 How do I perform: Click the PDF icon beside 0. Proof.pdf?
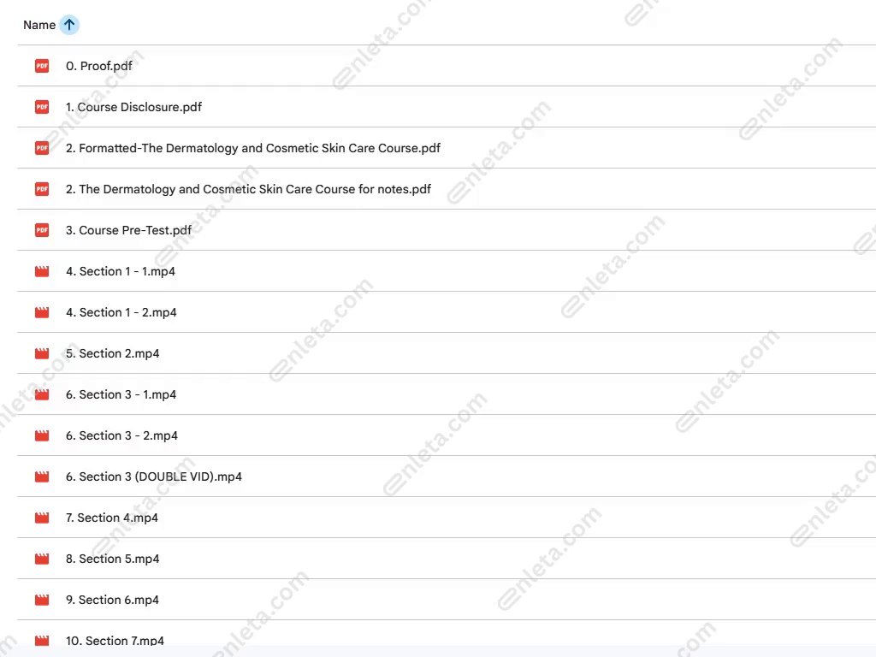(x=42, y=66)
